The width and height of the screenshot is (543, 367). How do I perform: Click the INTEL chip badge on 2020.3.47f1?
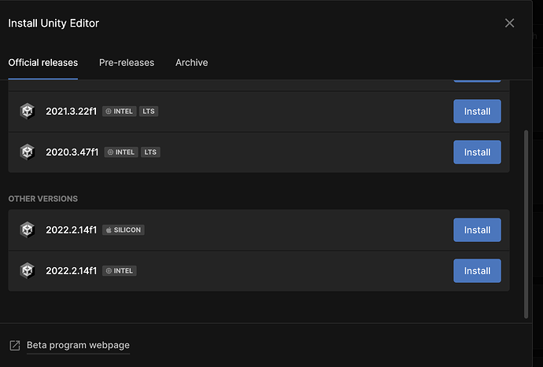click(x=121, y=152)
